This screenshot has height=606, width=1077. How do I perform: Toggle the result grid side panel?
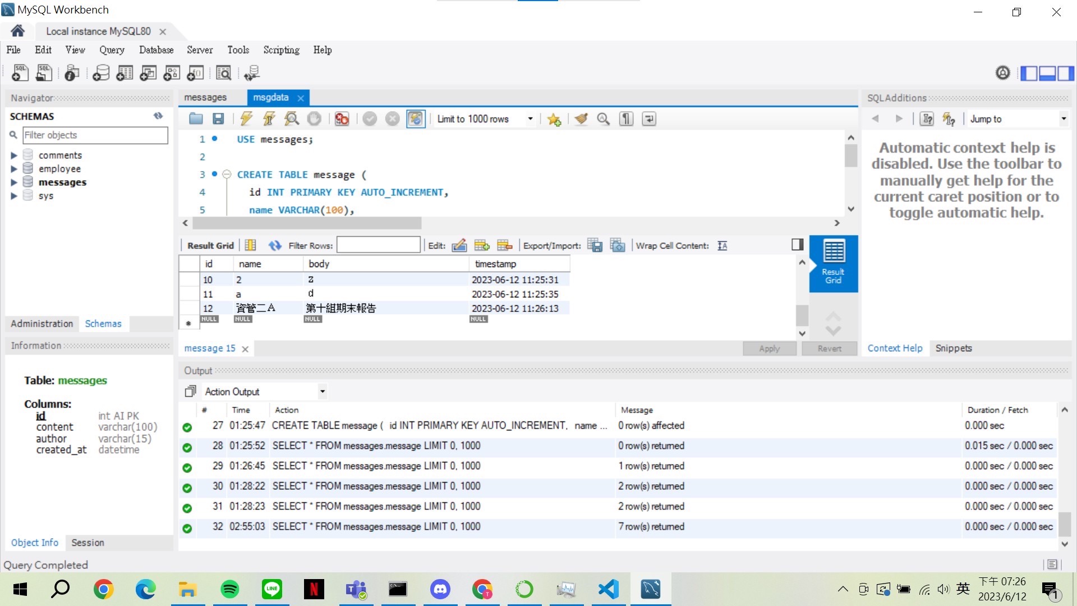tap(797, 244)
